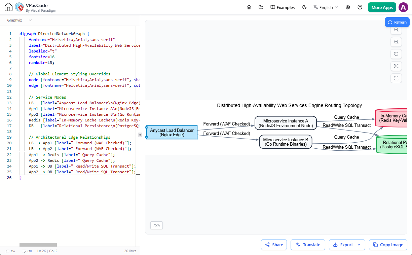Share the diagram
The width and height of the screenshot is (412, 255).
click(x=274, y=245)
